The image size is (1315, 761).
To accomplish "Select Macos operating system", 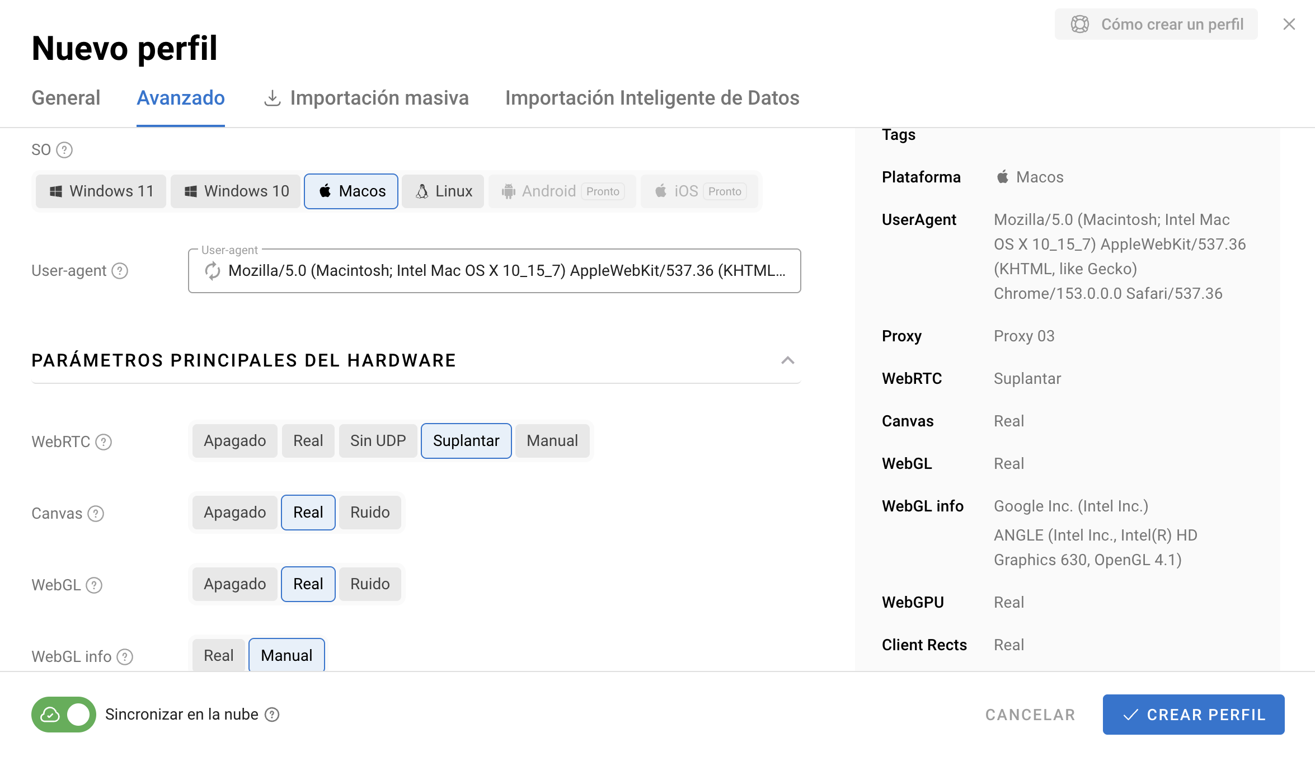I will 351,191.
